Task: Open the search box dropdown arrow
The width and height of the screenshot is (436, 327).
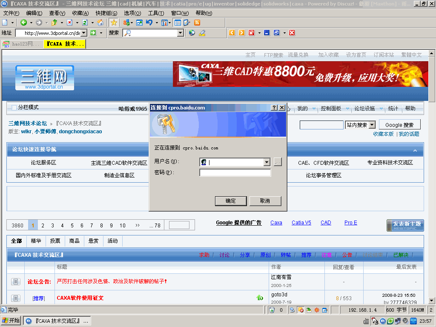Action: [181, 33]
